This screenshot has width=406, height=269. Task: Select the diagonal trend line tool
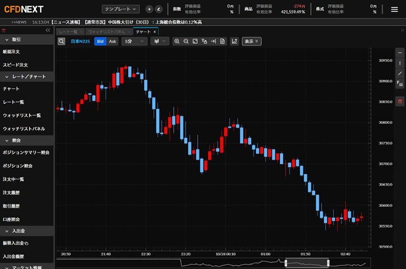(400, 74)
